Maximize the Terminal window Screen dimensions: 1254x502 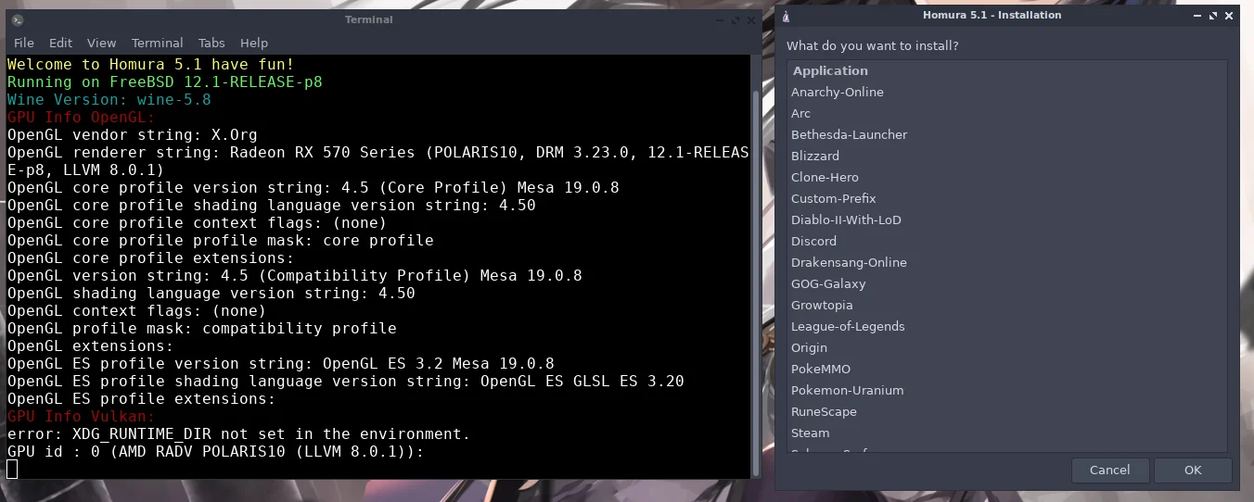click(735, 19)
